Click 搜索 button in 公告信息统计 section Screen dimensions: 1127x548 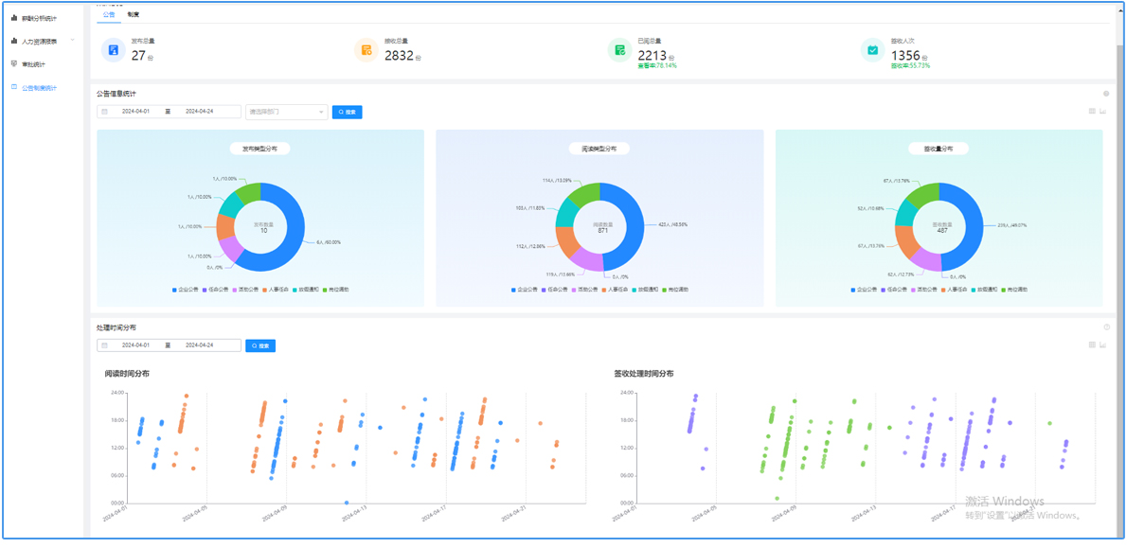(x=348, y=112)
